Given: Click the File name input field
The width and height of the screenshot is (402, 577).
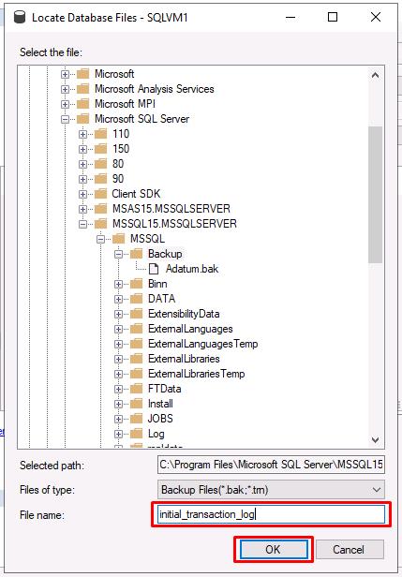Looking at the screenshot, I should (272, 514).
